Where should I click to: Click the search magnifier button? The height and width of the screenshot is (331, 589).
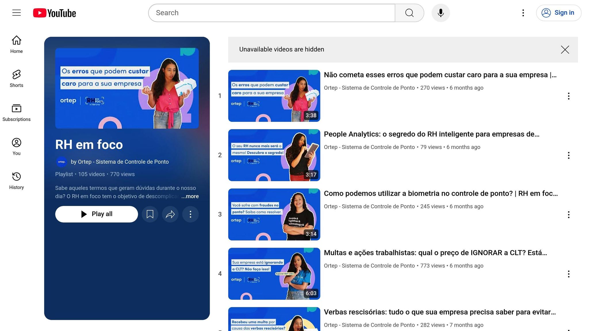point(409,13)
